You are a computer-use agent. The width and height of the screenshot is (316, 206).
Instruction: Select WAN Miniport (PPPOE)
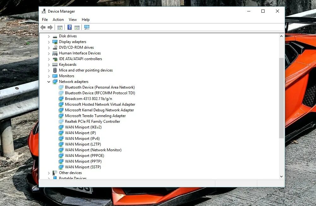[x=84, y=155]
